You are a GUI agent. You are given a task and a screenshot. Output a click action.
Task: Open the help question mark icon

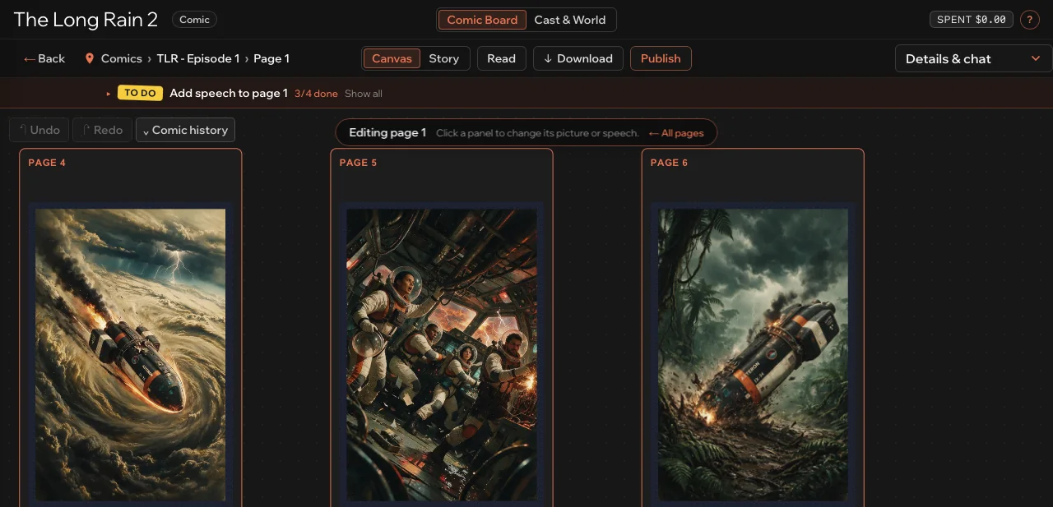coord(1029,20)
